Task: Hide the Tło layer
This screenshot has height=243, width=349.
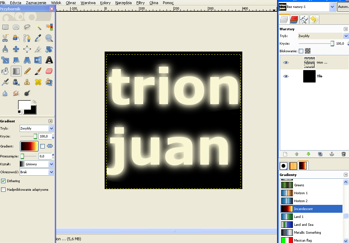Action: (286, 76)
